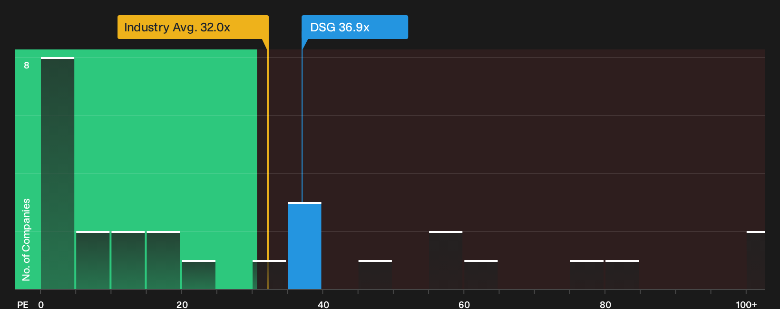Click the tallest bar at PE 0-5
This screenshot has width=780, height=309.
coord(58,173)
